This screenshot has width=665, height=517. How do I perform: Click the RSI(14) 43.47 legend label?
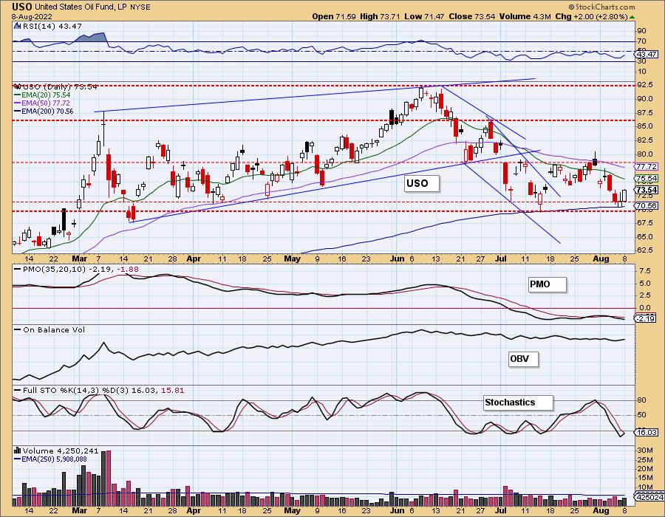[x=52, y=26]
